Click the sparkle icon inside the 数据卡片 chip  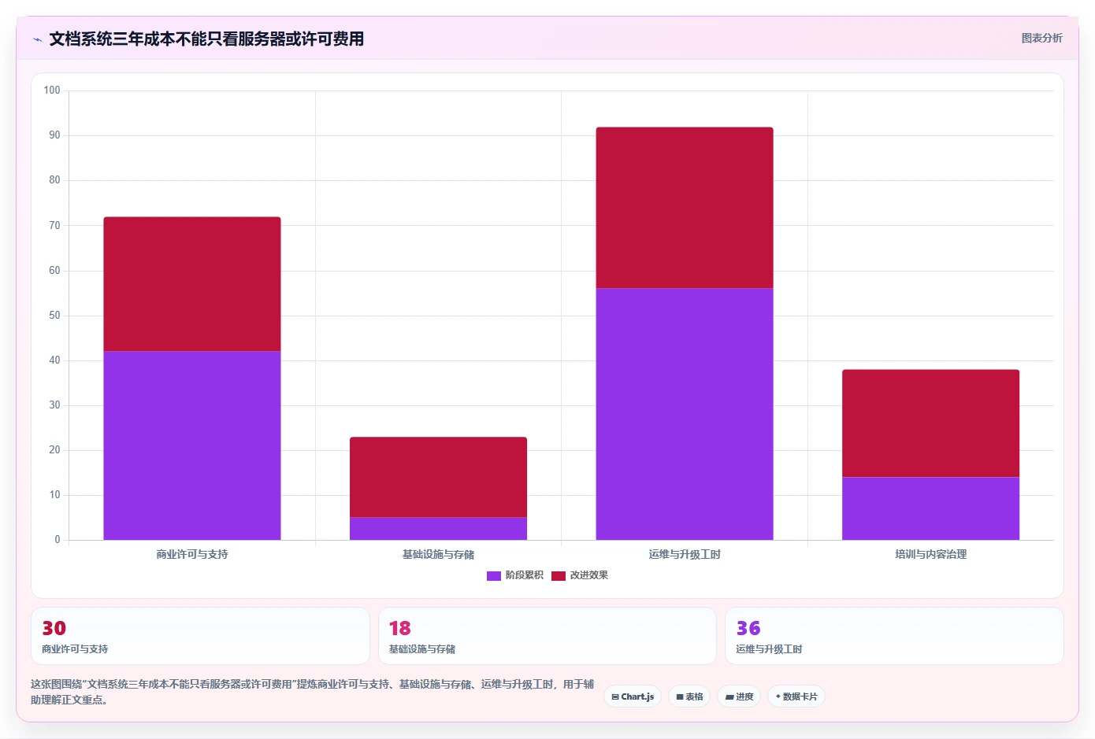(x=778, y=697)
